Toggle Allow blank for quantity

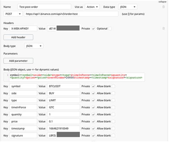(x=113, y=115)
